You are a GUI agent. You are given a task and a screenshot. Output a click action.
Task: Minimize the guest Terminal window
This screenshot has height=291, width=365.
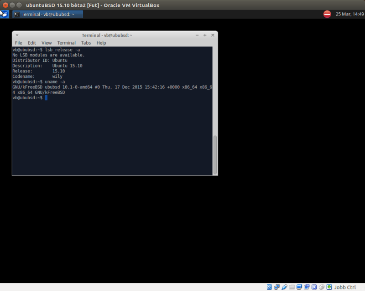click(x=197, y=35)
